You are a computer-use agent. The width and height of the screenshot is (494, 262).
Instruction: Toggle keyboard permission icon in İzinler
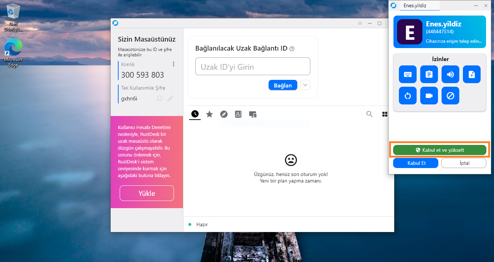click(408, 74)
